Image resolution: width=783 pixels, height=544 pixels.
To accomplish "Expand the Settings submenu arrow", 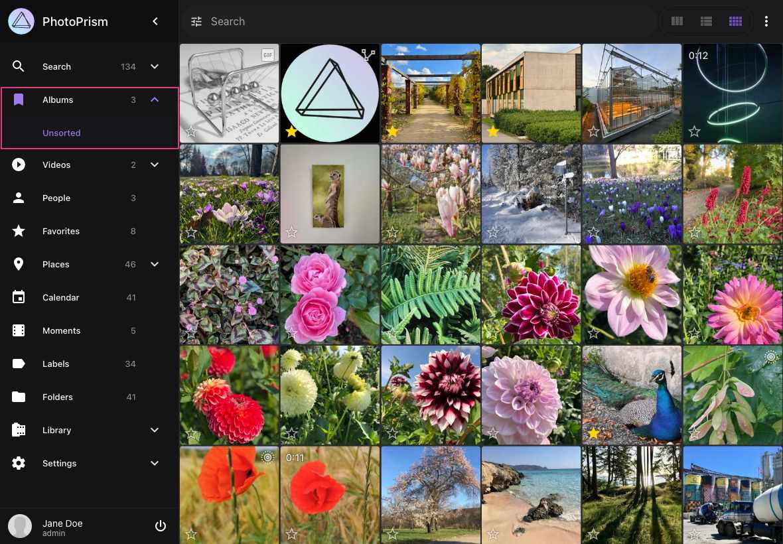I will coord(155,463).
